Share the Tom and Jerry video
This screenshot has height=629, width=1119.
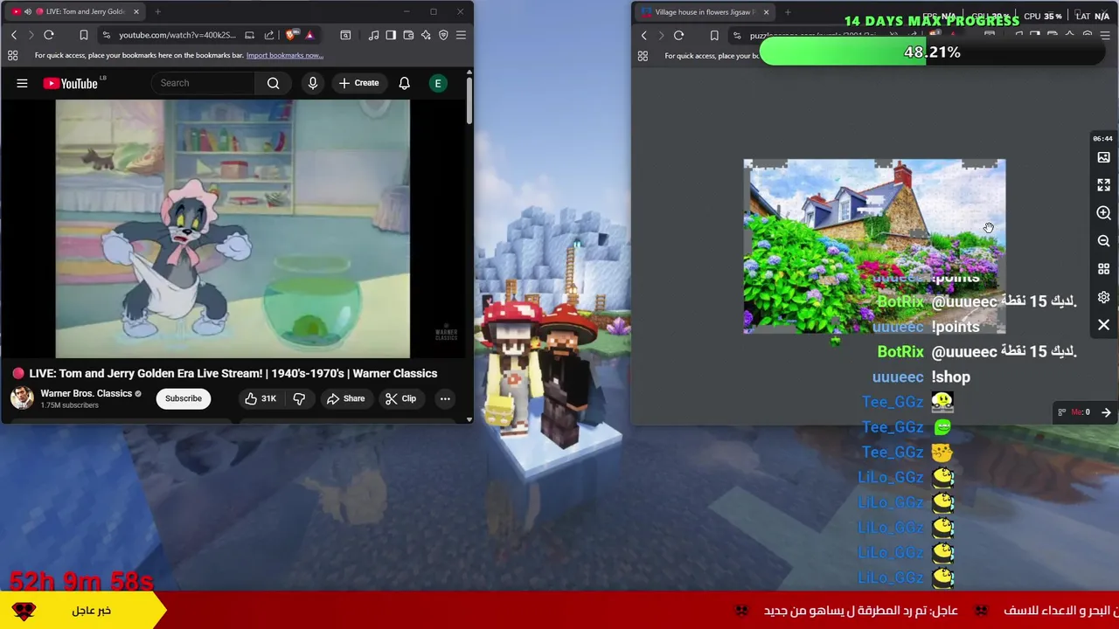tap(345, 398)
